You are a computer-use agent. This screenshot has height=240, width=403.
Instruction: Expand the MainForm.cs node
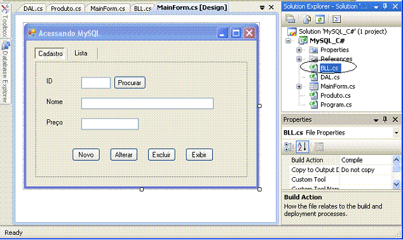point(299,86)
